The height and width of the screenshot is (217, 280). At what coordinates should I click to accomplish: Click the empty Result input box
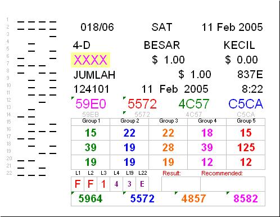[181, 184]
